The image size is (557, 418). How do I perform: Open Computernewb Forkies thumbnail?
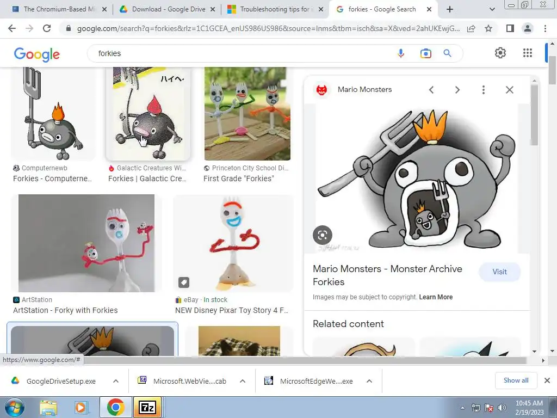coord(53,114)
